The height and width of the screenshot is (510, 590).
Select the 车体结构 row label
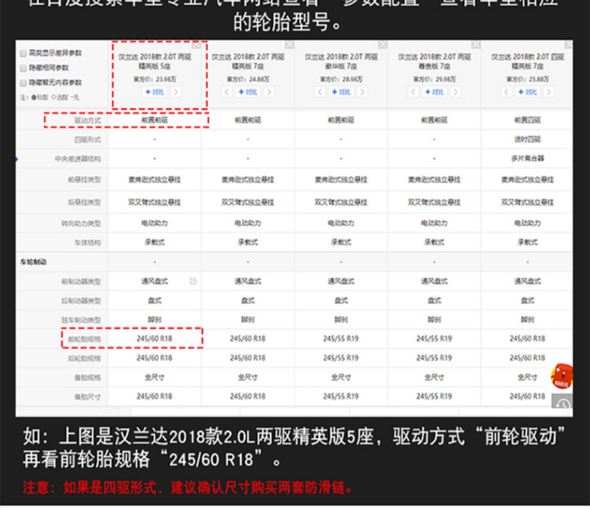tap(88, 243)
